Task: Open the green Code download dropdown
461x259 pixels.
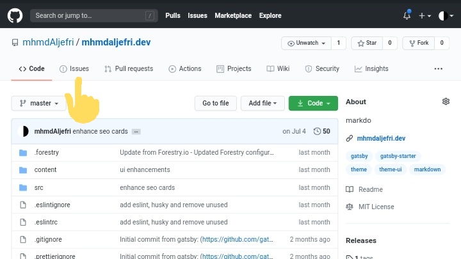Action: pyautogui.click(x=313, y=104)
